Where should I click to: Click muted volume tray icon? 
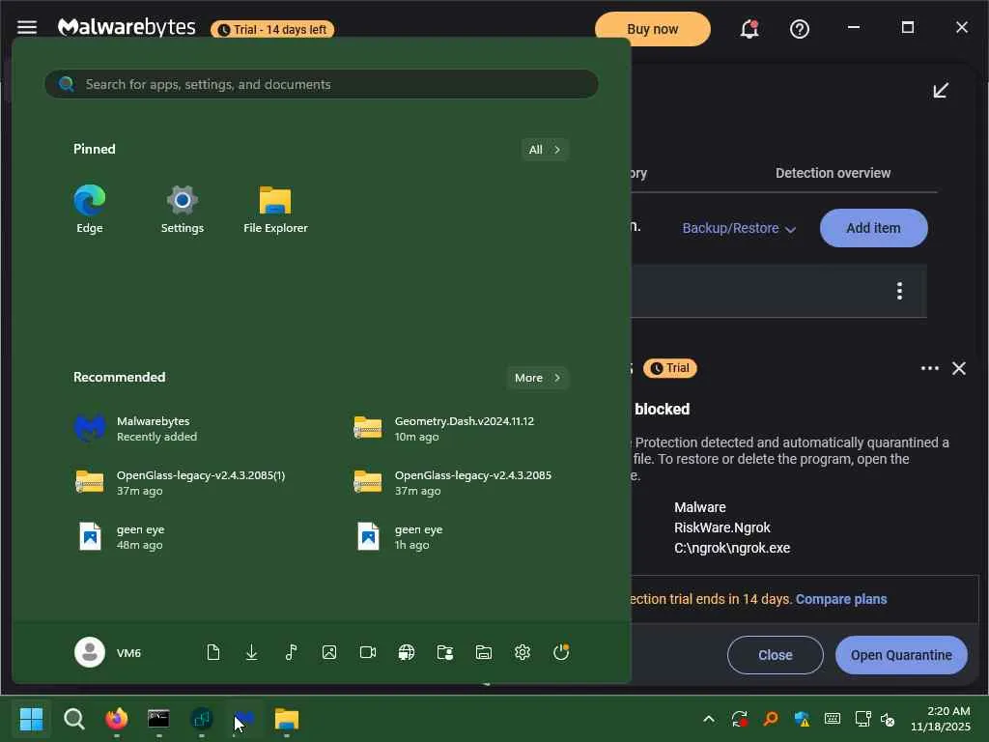(888, 719)
